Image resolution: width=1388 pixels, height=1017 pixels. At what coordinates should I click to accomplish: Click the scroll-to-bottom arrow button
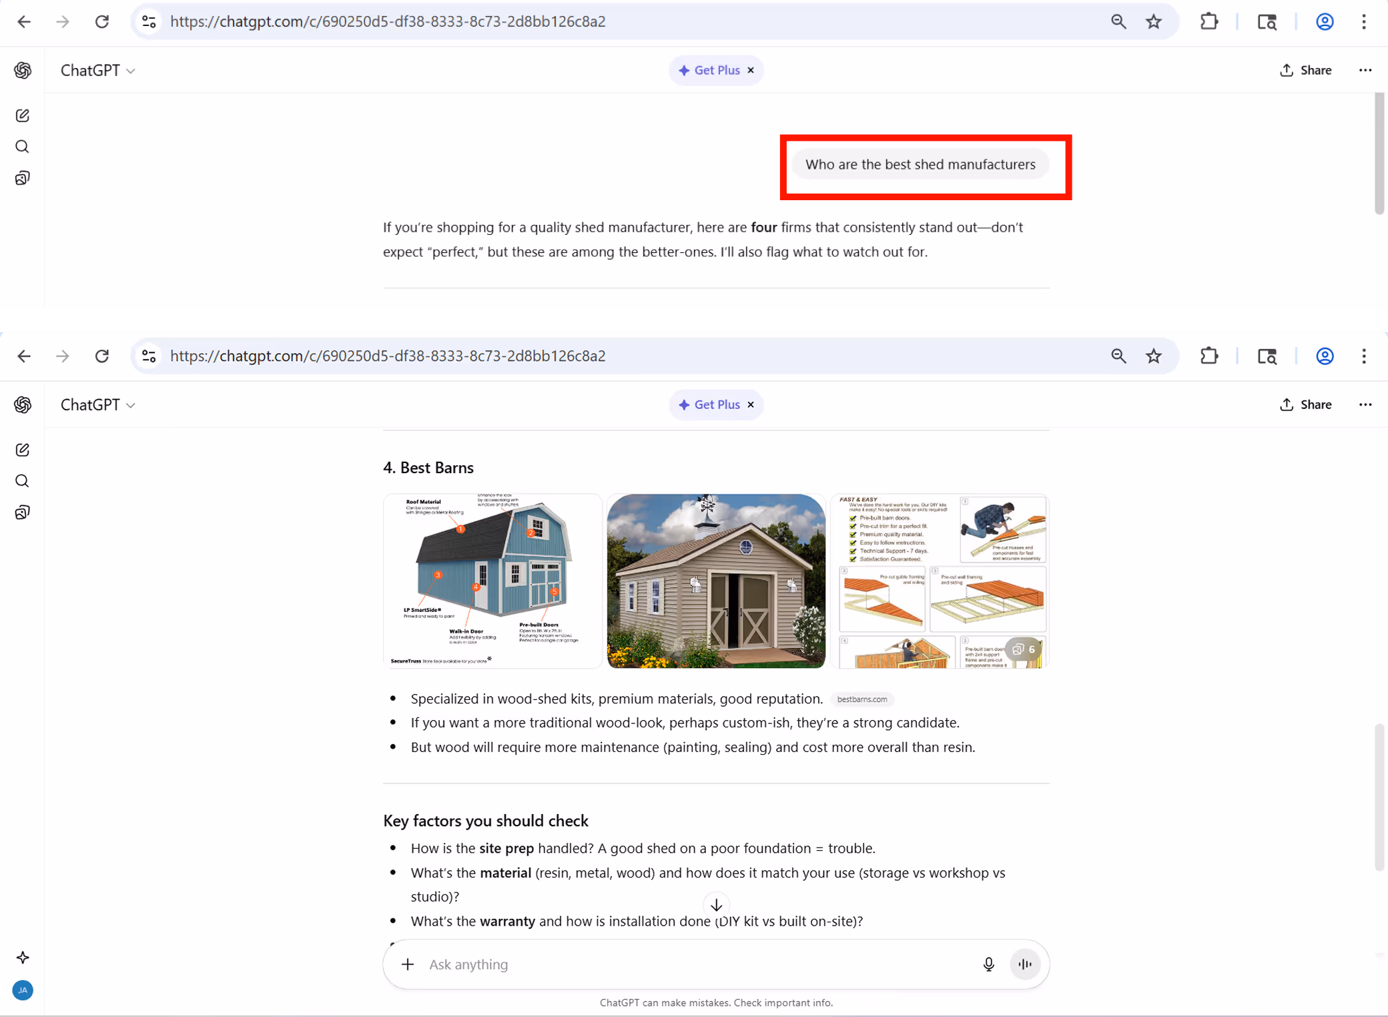click(716, 905)
